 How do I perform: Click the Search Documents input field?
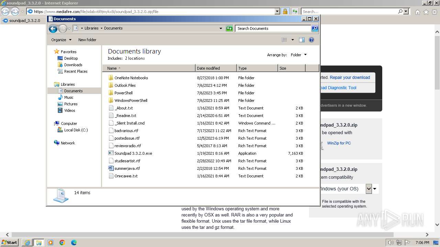[x=273, y=28]
